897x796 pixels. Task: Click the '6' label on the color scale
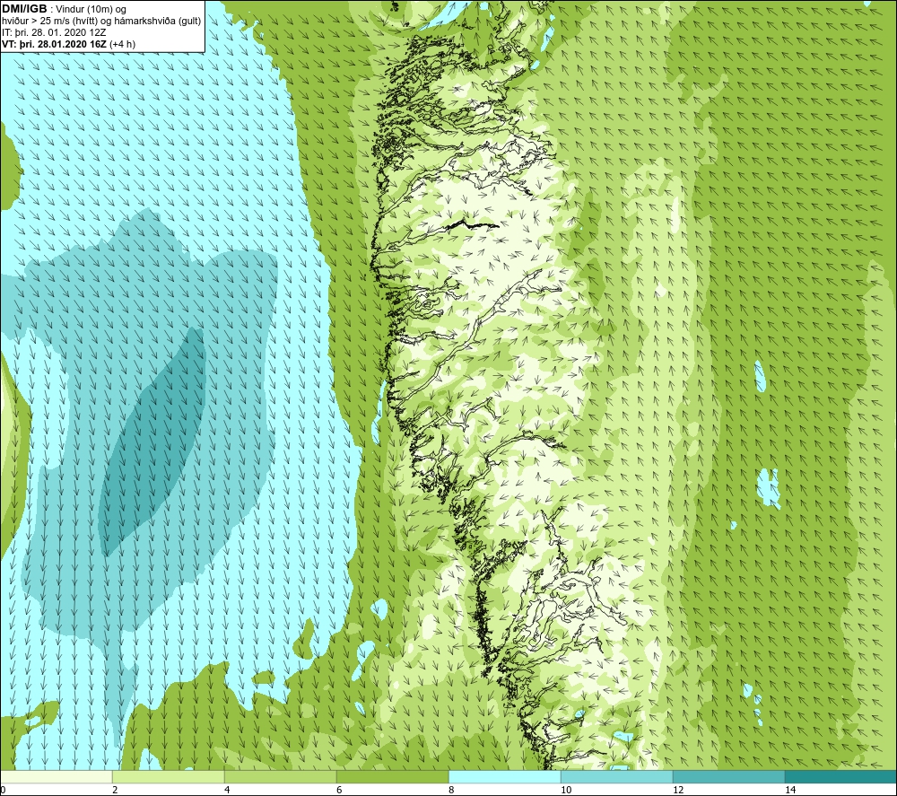point(339,790)
